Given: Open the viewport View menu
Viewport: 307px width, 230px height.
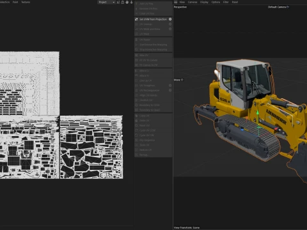Looking at the screenshot, I should coord(182,2).
